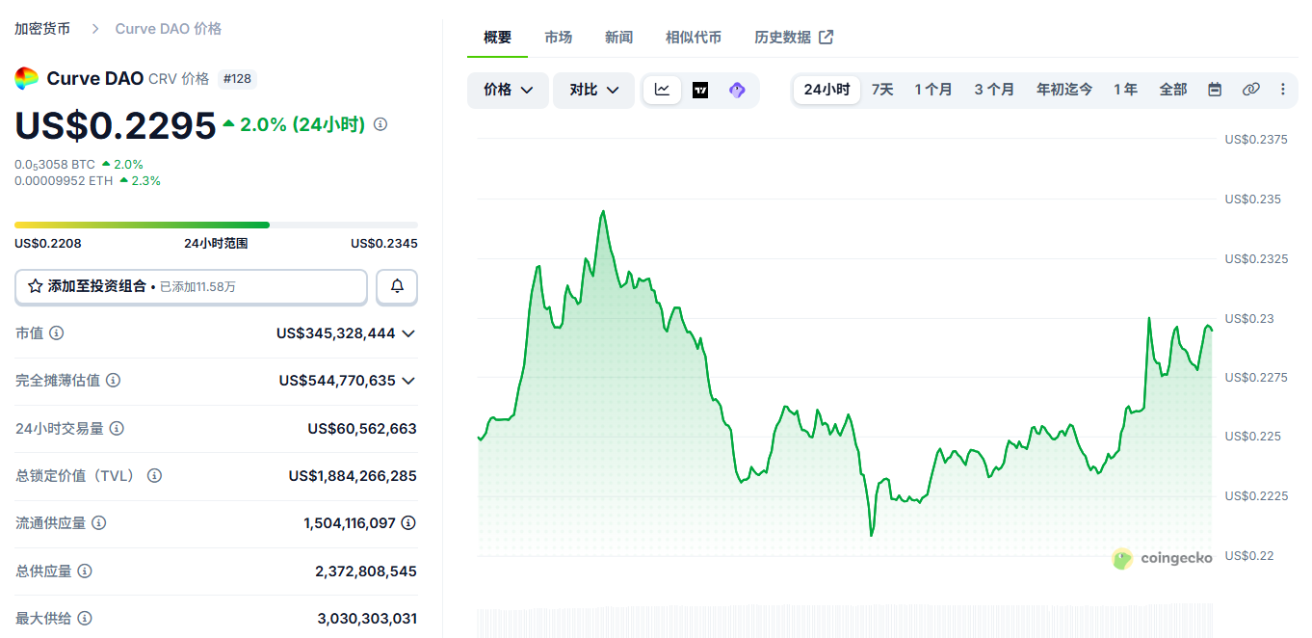Switch to the 相似代币 tab
Screen dimensions: 1312x638
click(x=694, y=37)
